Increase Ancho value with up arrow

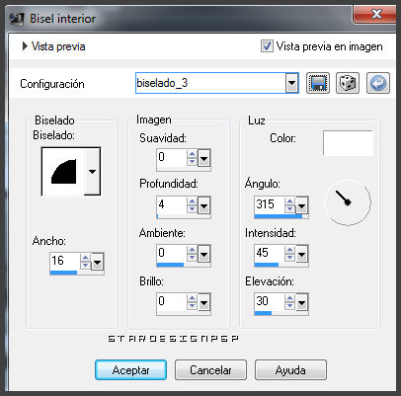85,258
